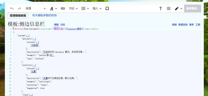The width and height of the screenshot is (208, 96).
Task: Open the 更多 menu
Action: [192, 25]
